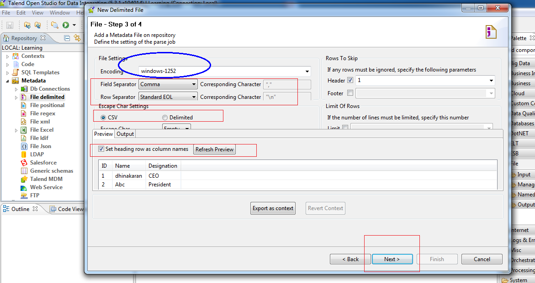Screen dimensions: 535x283
Task: Select the Delimited radio button
Action: pyautogui.click(x=165, y=118)
